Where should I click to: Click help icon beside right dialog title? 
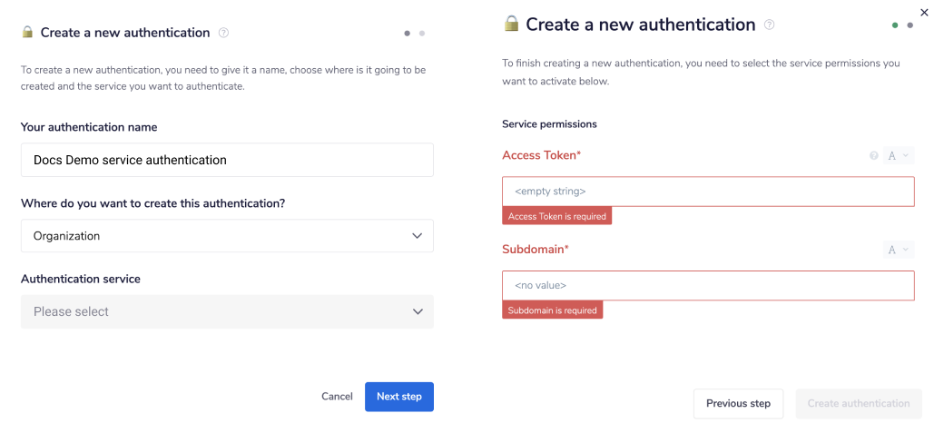(x=769, y=25)
